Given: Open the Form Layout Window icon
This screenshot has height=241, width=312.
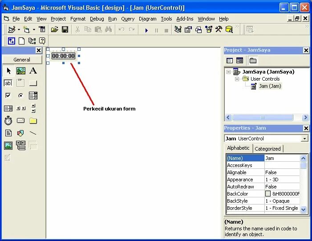Looking at the screenshot, I should [199, 30].
